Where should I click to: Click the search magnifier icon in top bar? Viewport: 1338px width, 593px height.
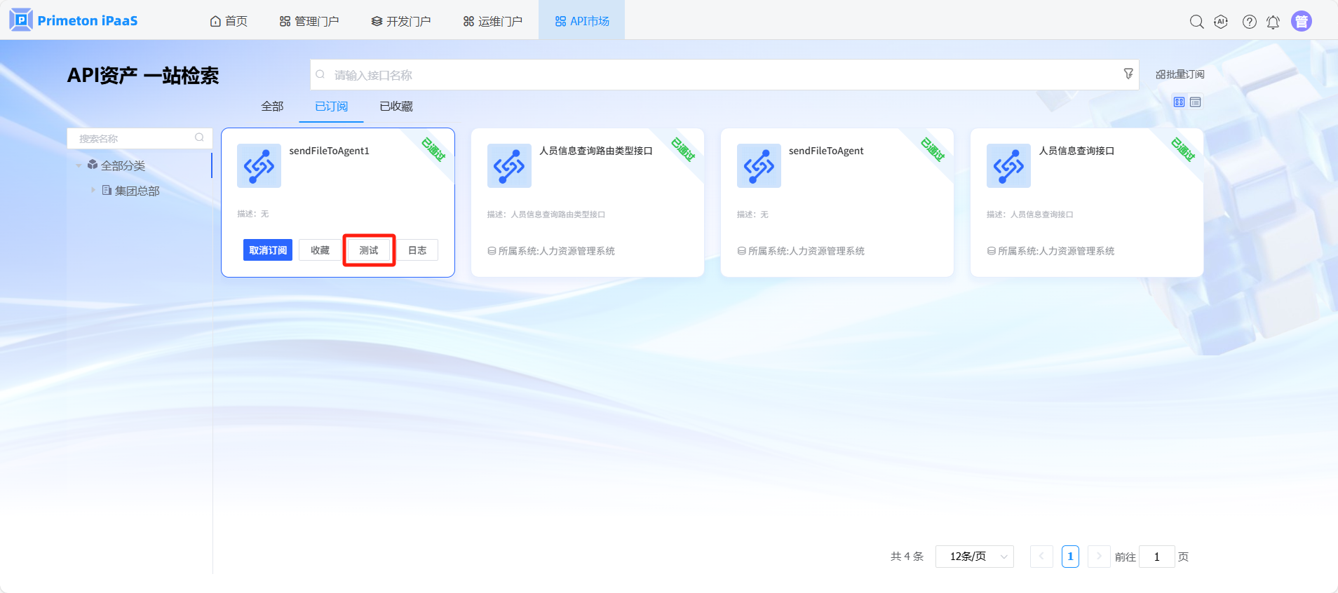[1196, 22]
